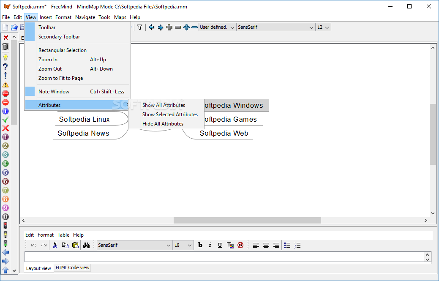Open the File menu
Screen dimensions: 439x281
point(6,17)
